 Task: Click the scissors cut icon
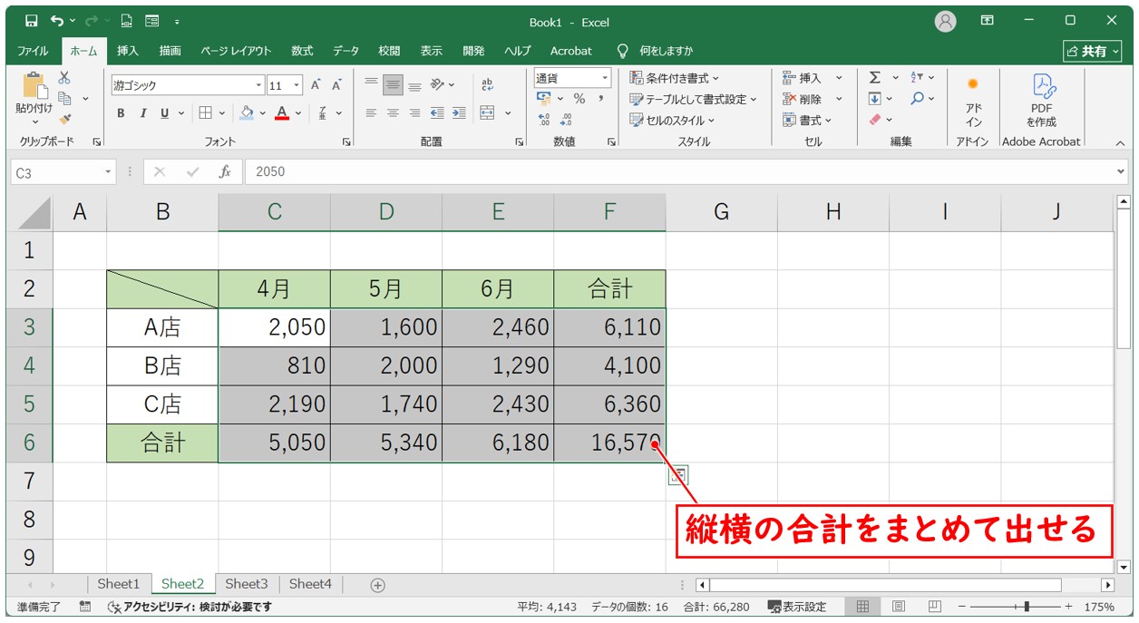pos(64,78)
